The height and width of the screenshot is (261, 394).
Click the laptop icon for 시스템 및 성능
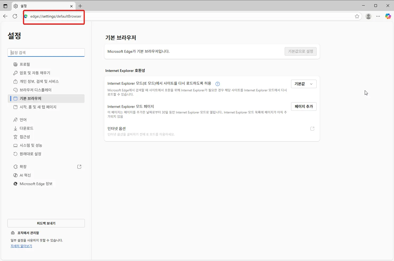point(15,145)
